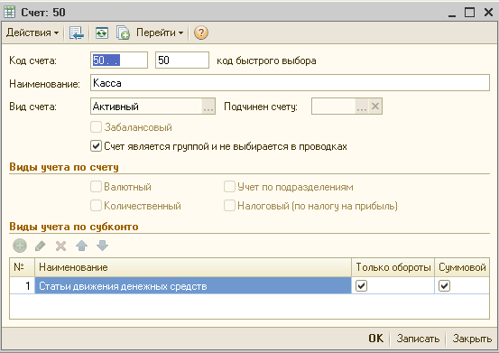Toggle 'Счет является группой' checkbox

pos(96,146)
